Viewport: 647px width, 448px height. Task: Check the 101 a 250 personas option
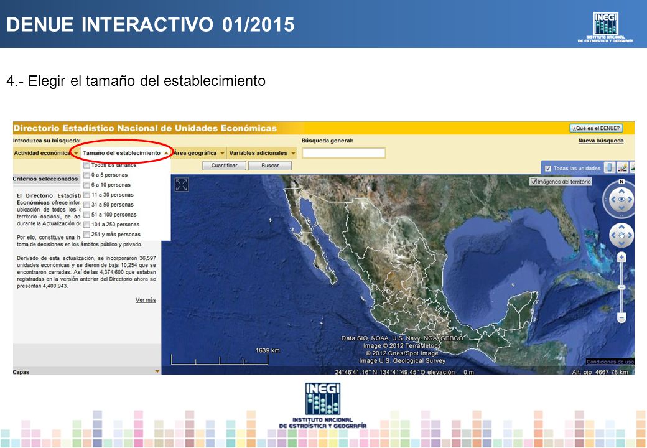(x=86, y=225)
